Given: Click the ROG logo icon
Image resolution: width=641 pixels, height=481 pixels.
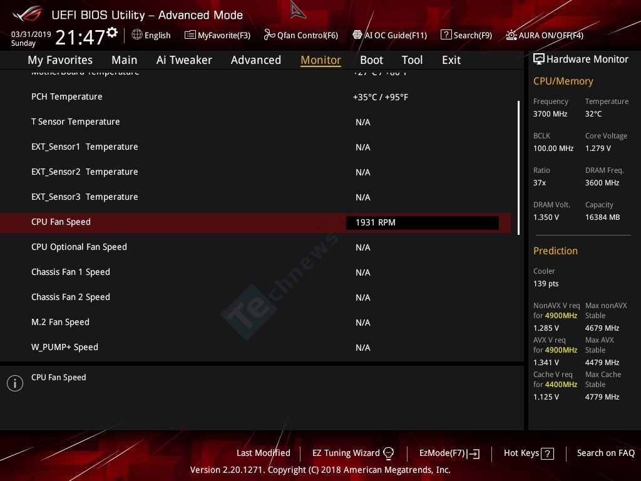Looking at the screenshot, I should (28, 14).
